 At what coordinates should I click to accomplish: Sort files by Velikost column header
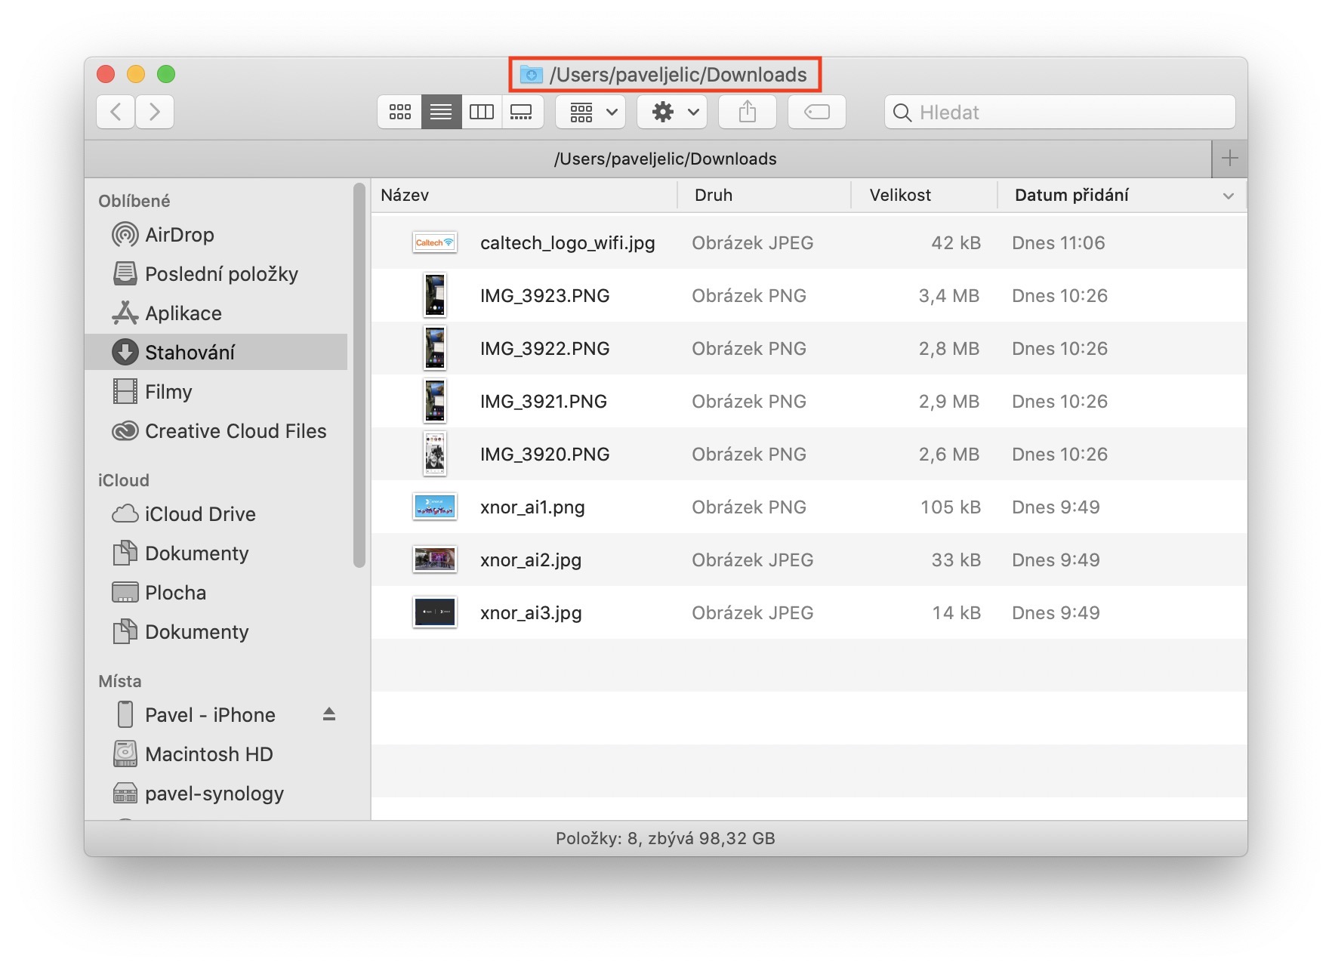click(x=900, y=196)
